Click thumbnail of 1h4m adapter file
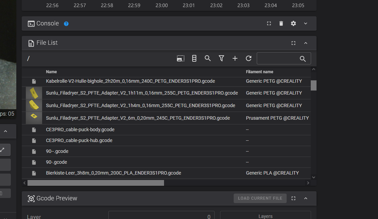 tap(34, 105)
